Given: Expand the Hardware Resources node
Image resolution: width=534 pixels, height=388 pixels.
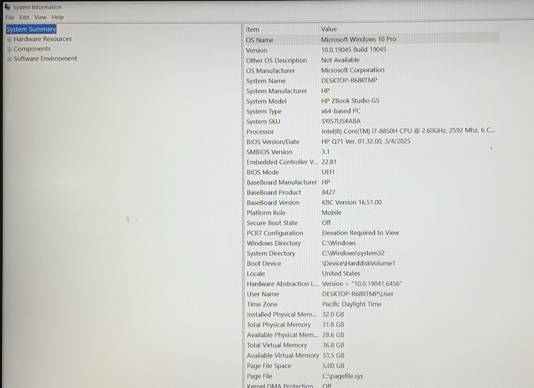Looking at the screenshot, I should (x=9, y=39).
